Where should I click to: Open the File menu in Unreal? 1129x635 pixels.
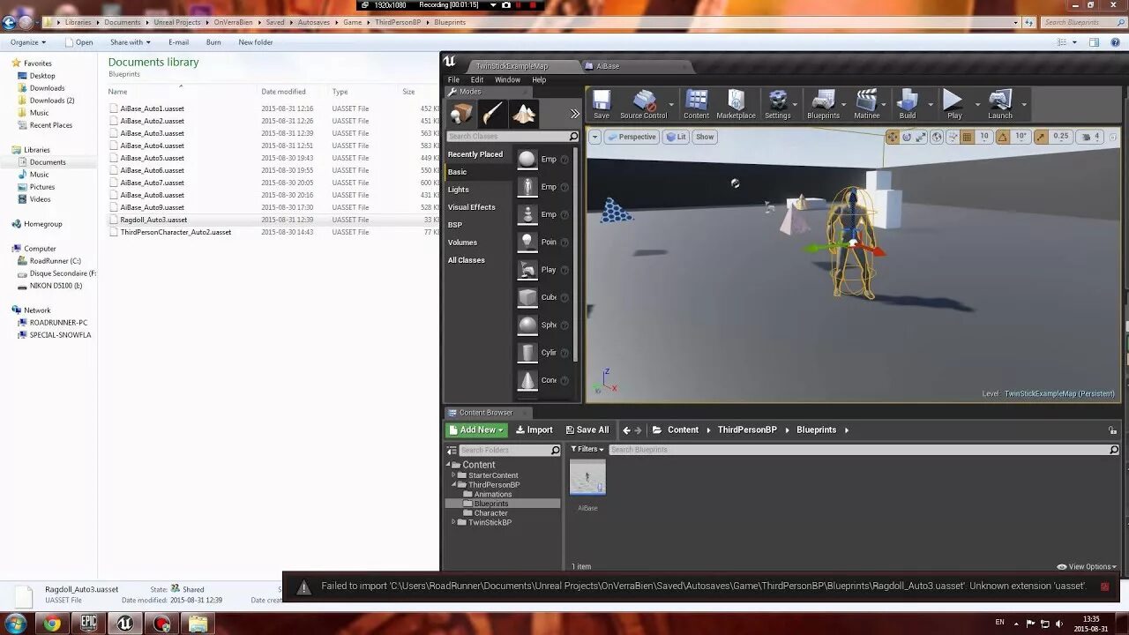[x=453, y=79]
